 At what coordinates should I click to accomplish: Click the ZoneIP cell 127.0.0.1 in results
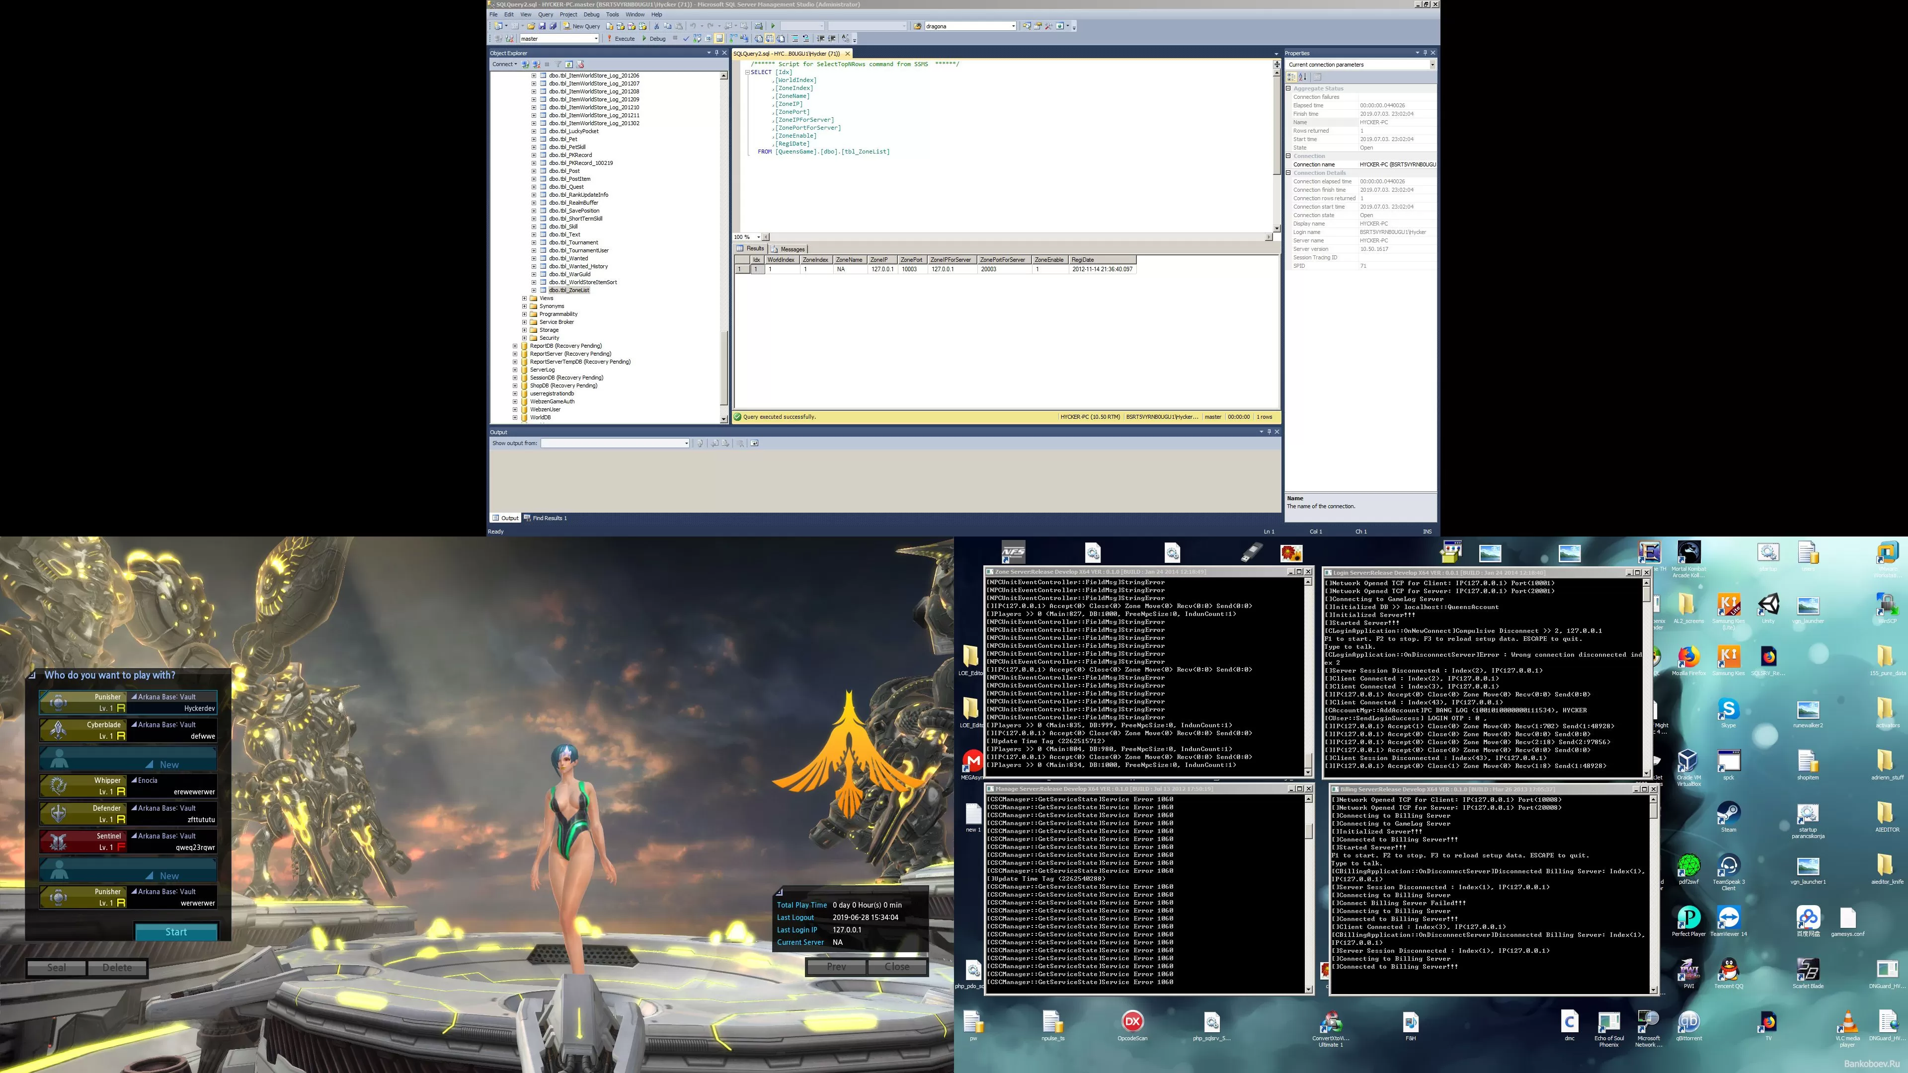click(x=882, y=270)
